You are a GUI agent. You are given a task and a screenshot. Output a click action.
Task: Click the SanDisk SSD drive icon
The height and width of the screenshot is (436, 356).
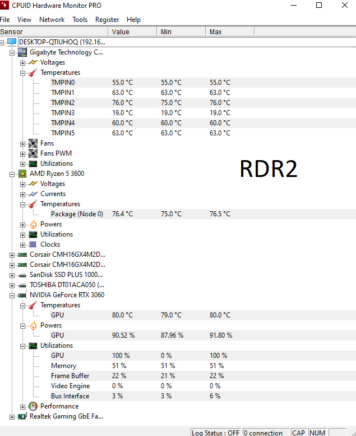(22, 275)
